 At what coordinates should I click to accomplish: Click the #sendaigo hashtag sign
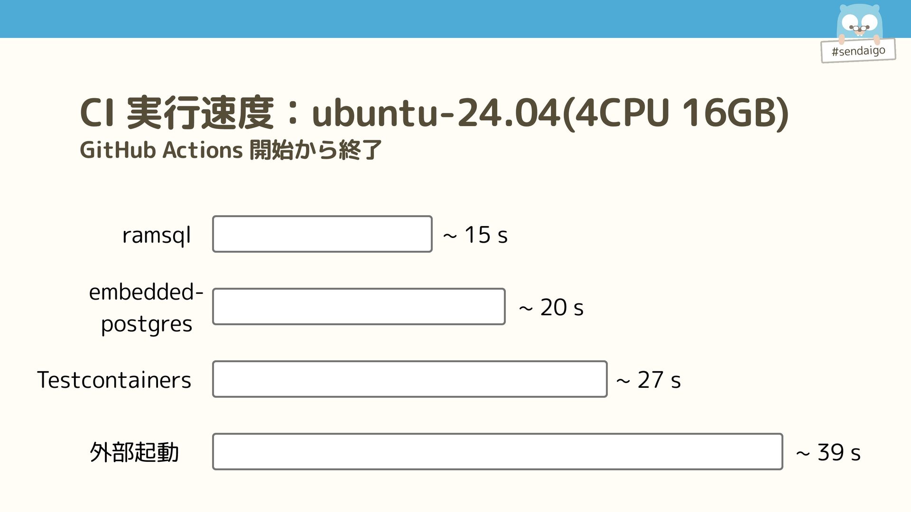[858, 51]
